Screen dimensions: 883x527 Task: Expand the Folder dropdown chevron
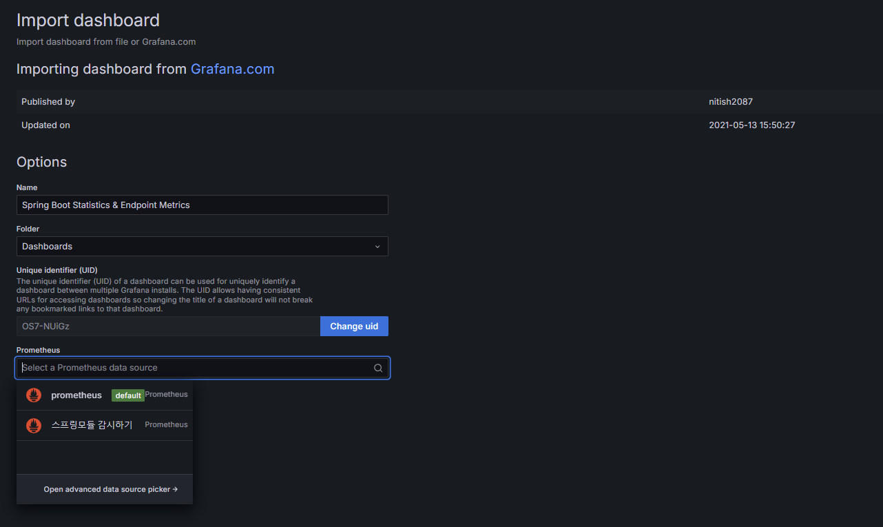(377, 247)
